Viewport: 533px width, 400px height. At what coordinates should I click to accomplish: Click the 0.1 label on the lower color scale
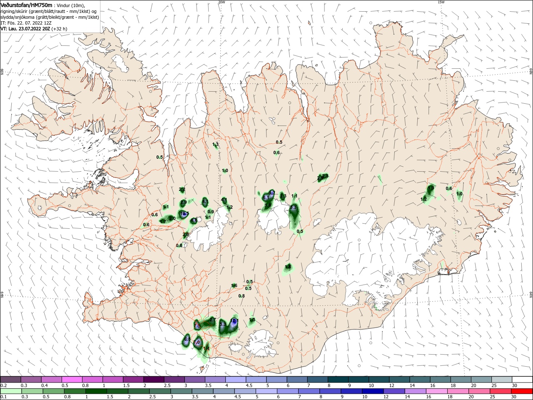tap(3, 397)
